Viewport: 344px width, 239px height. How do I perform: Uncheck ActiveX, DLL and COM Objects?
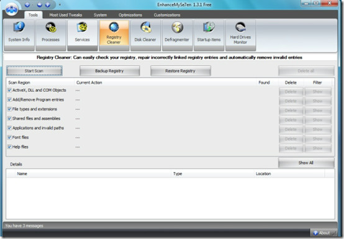click(x=9, y=90)
